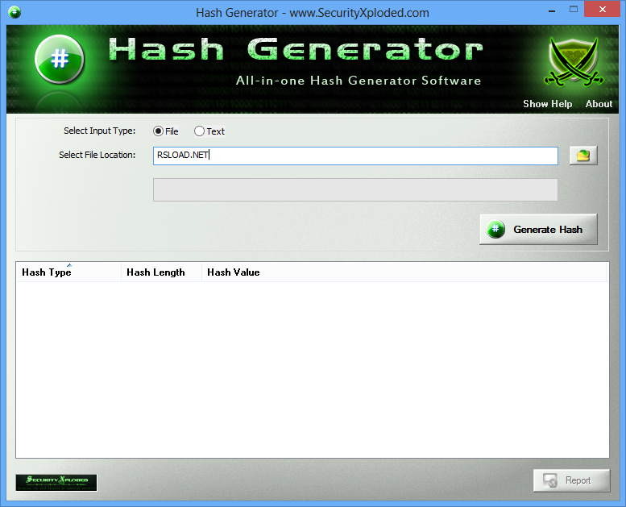This screenshot has height=507, width=626.
Task: Sort by Hash Type column header
Action: point(68,272)
